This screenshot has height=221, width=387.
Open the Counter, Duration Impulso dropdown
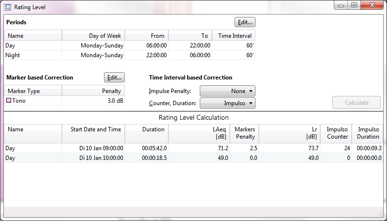click(x=227, y=103)
